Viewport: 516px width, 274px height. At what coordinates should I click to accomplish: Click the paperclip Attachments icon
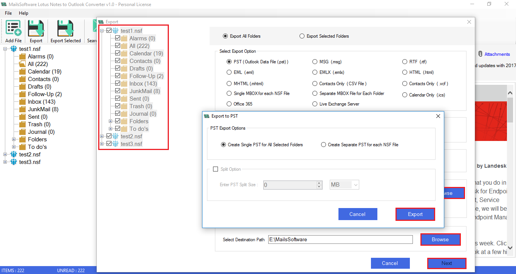(x=480, y=54)
